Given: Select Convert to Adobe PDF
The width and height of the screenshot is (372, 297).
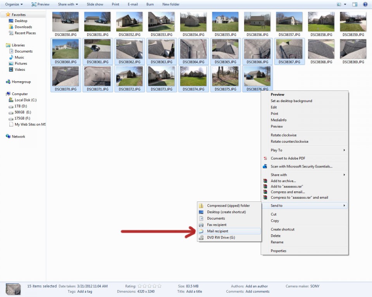Looking at the screenshot, I should point(287,158).
